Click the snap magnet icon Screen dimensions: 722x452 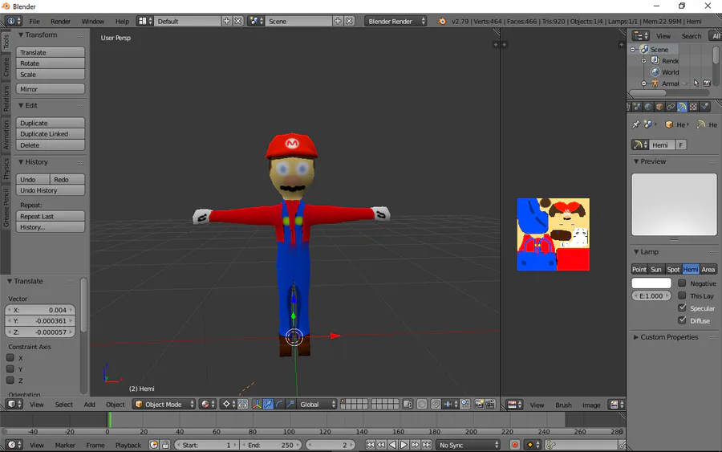[436, 404]
